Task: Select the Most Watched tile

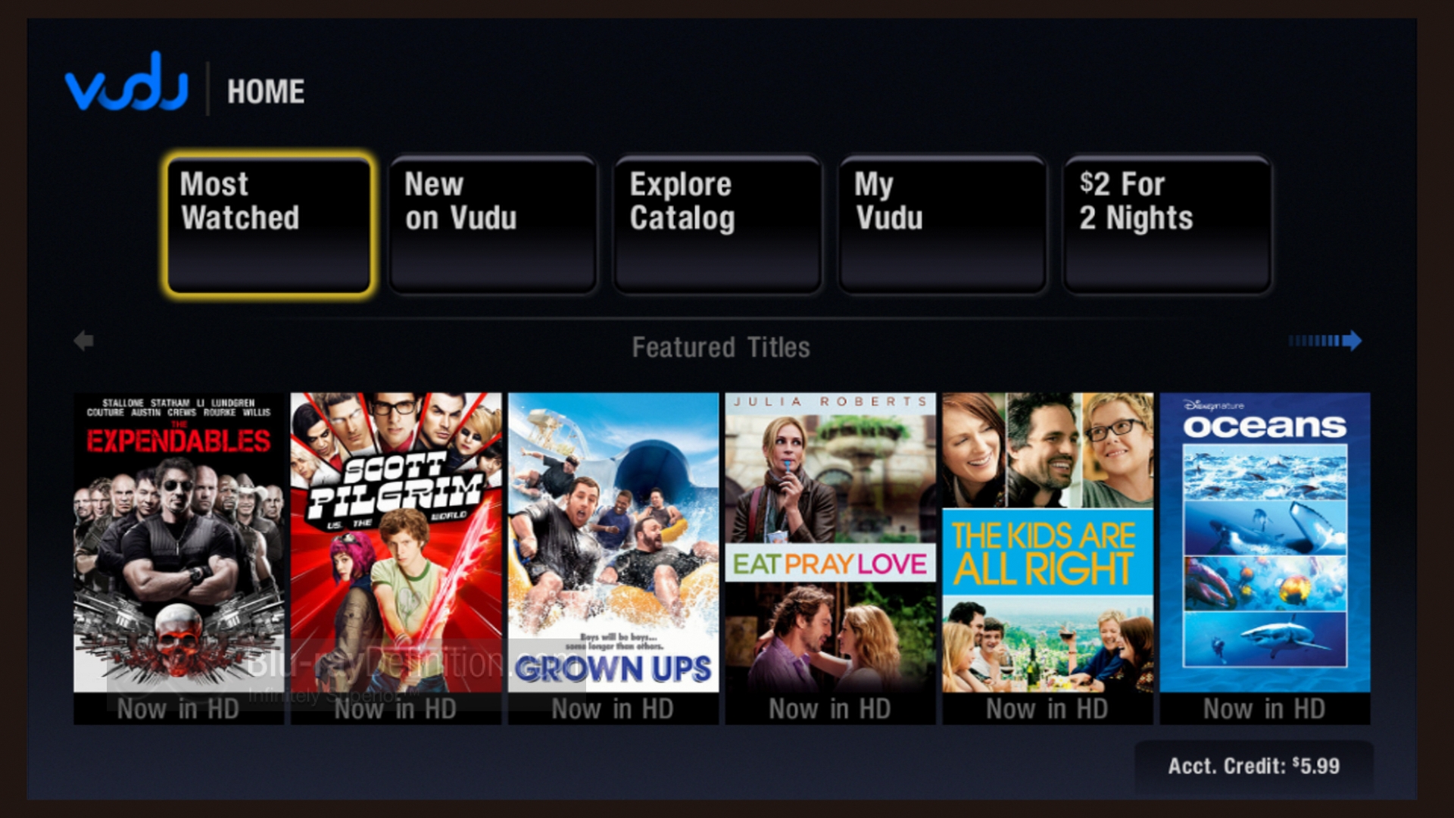Action: pyautogui.click(x=269, y=224)
